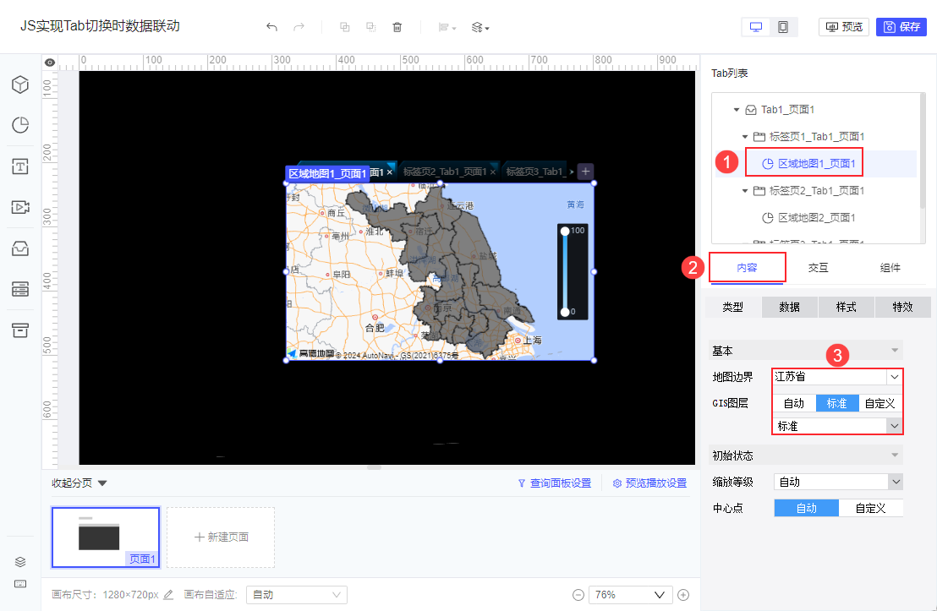Image resolution: width=937 pixels, height=611 pixels.
Task: Open the 地图边界 dropdown showing 江苏省
Action: [836, 377]
